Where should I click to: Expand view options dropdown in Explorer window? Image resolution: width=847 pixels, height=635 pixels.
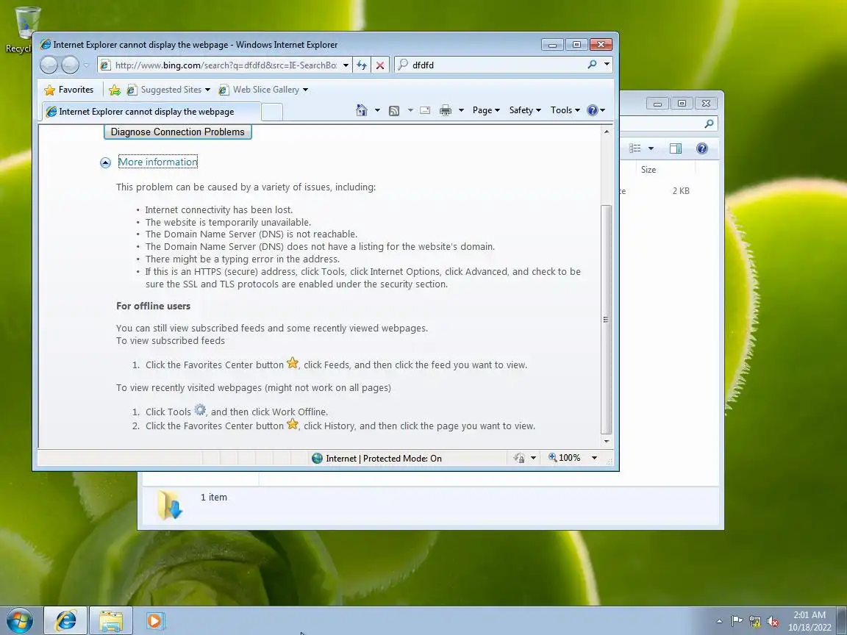tap(651, 148)
